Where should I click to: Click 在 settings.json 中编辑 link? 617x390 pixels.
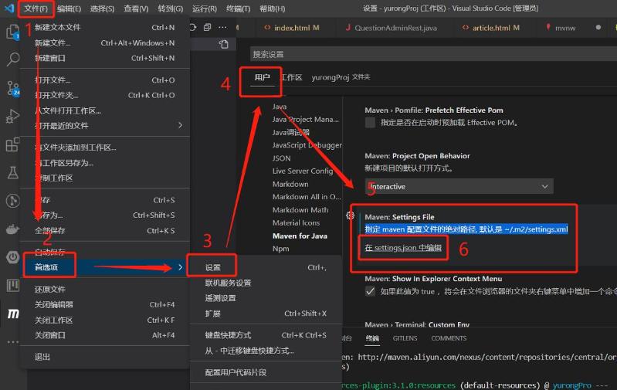pyautogui.click(x=403, y=248)
